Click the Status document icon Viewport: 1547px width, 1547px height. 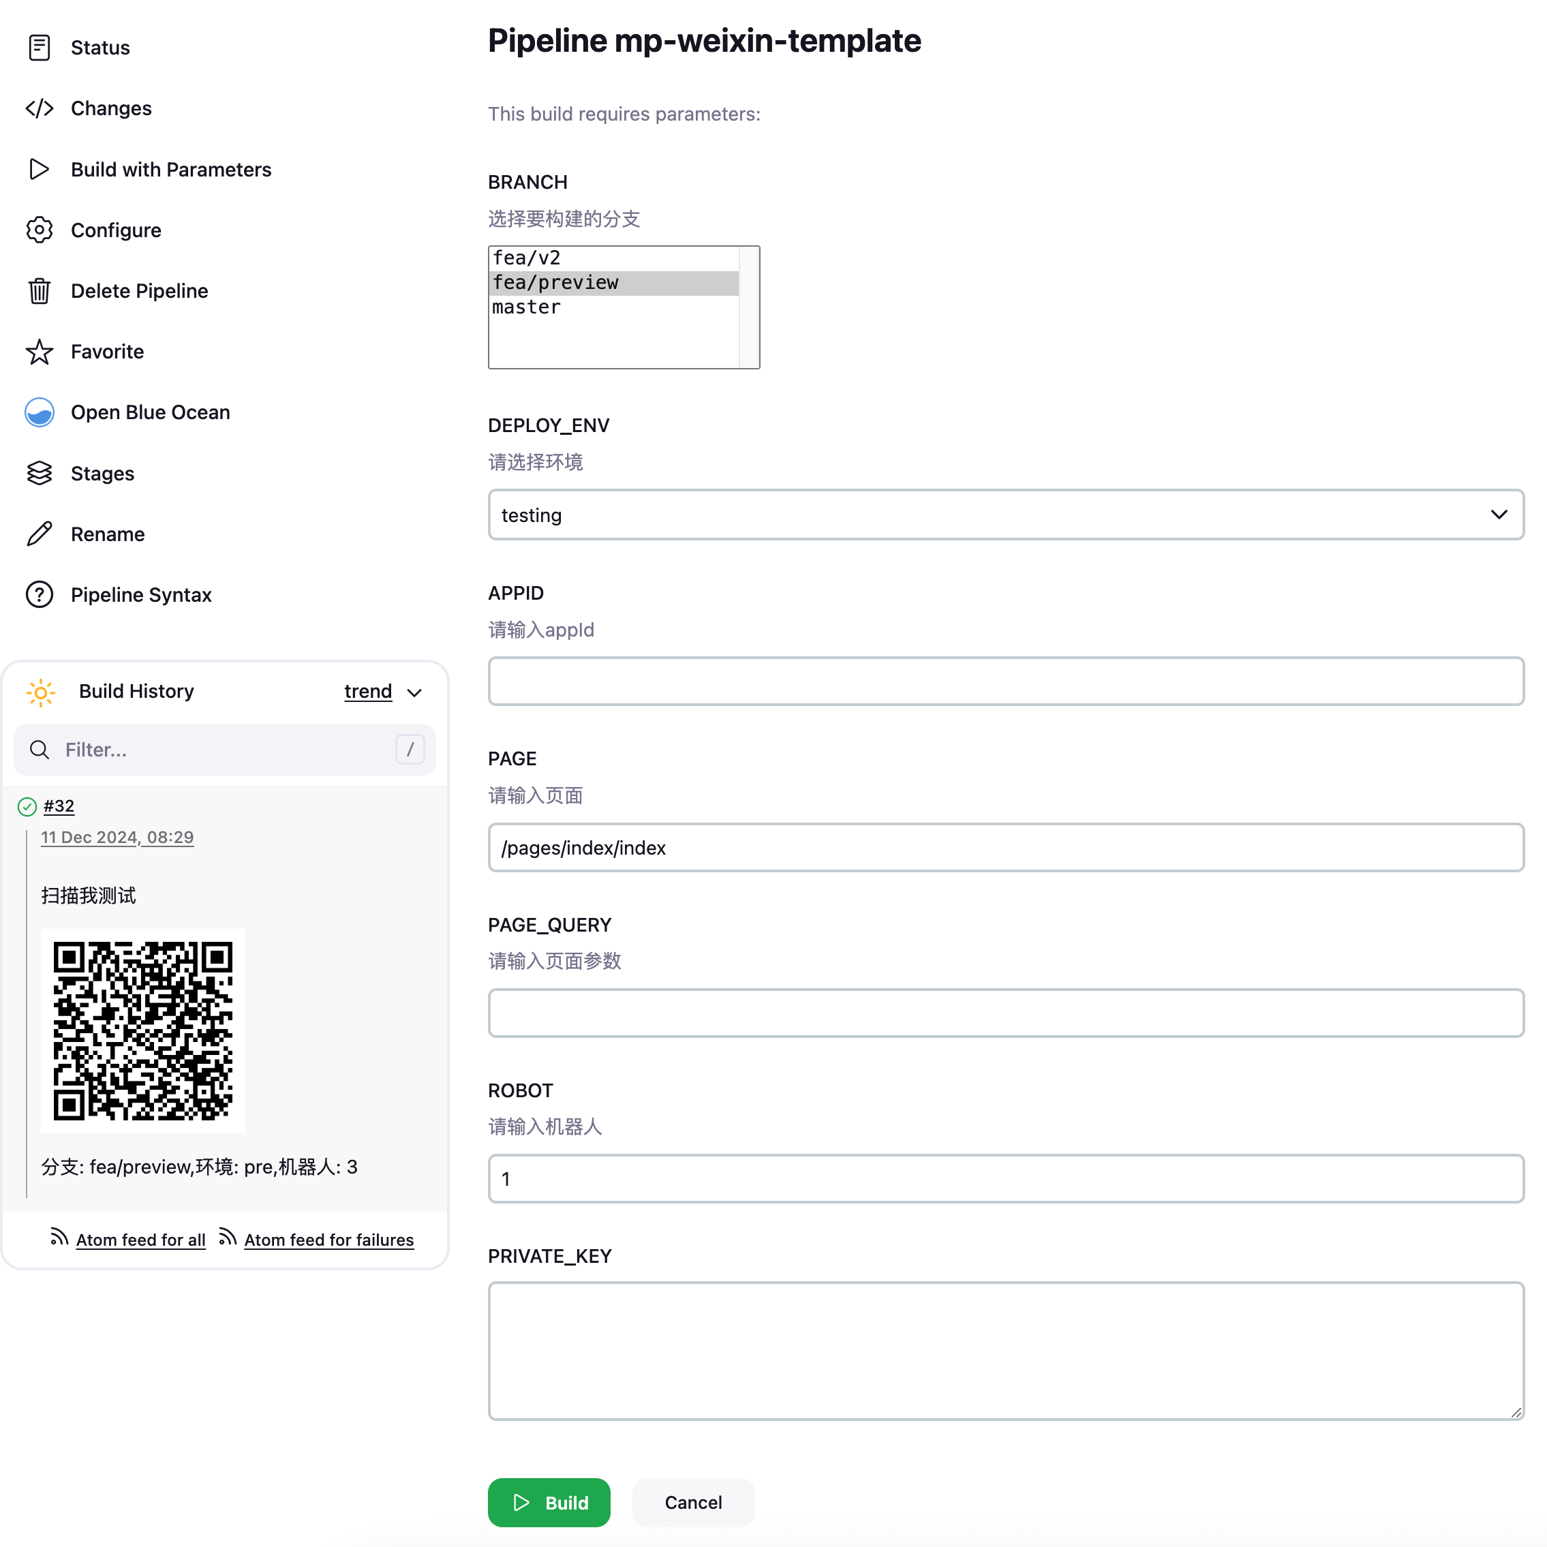click(x=40, y=48)
